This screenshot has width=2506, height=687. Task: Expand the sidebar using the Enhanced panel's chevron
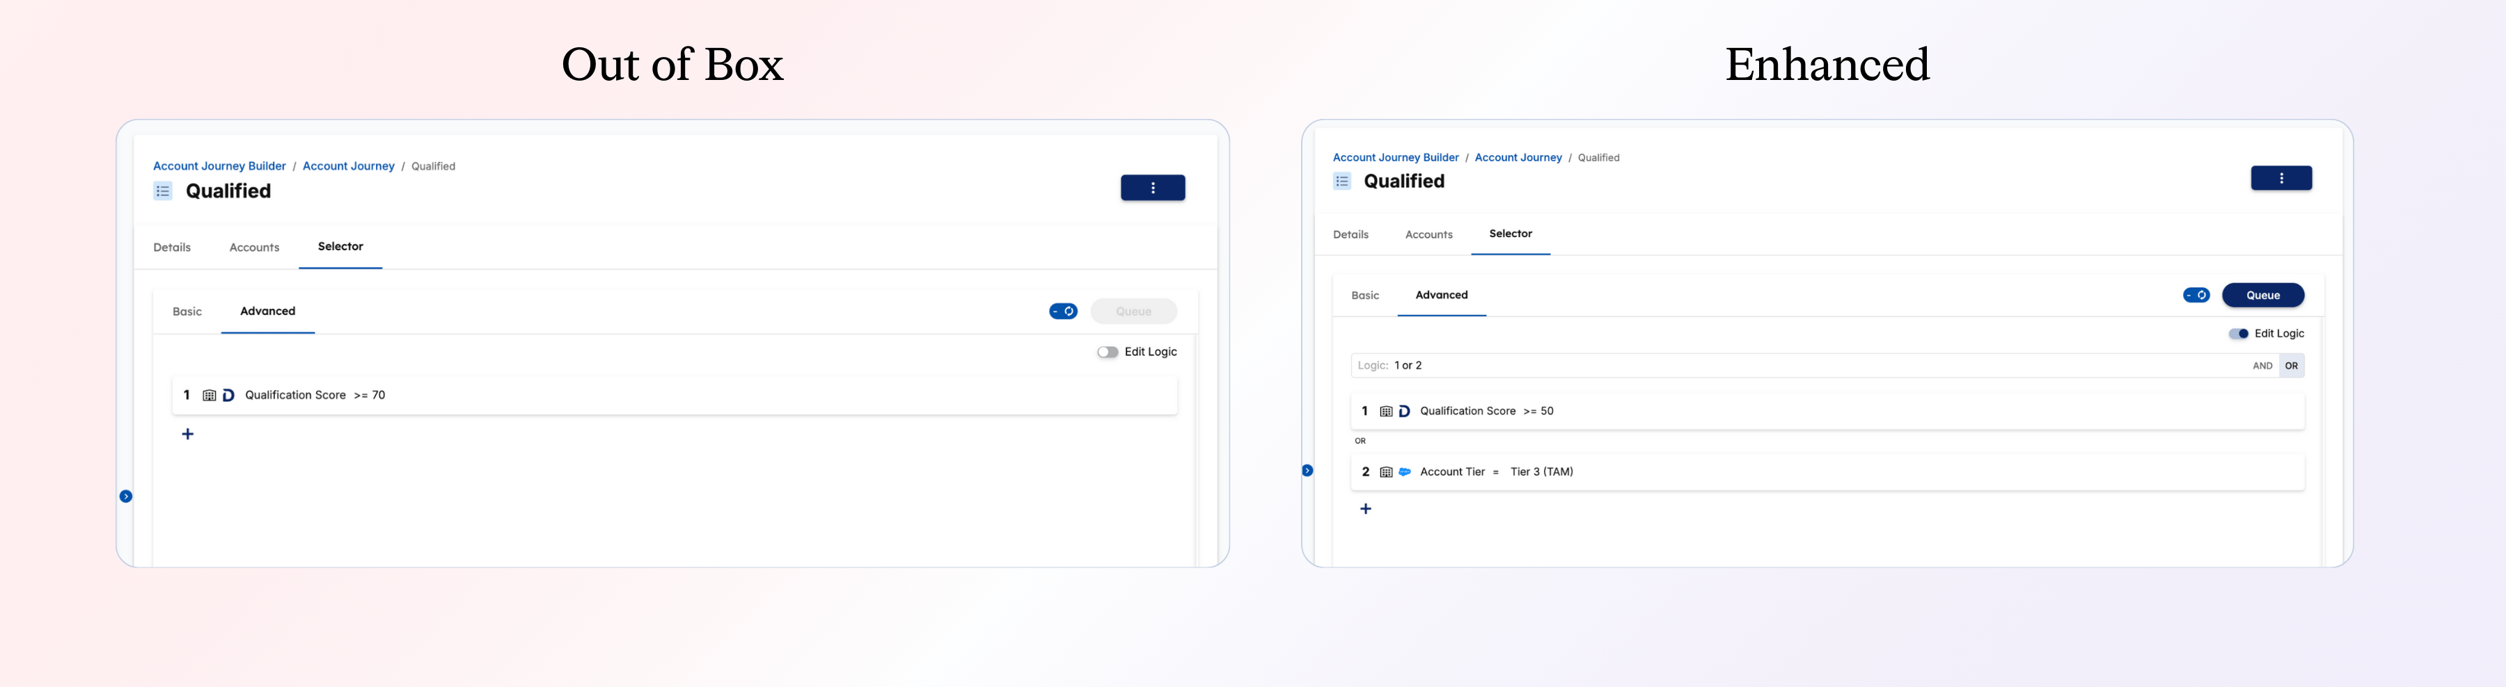pos(1307,471)
